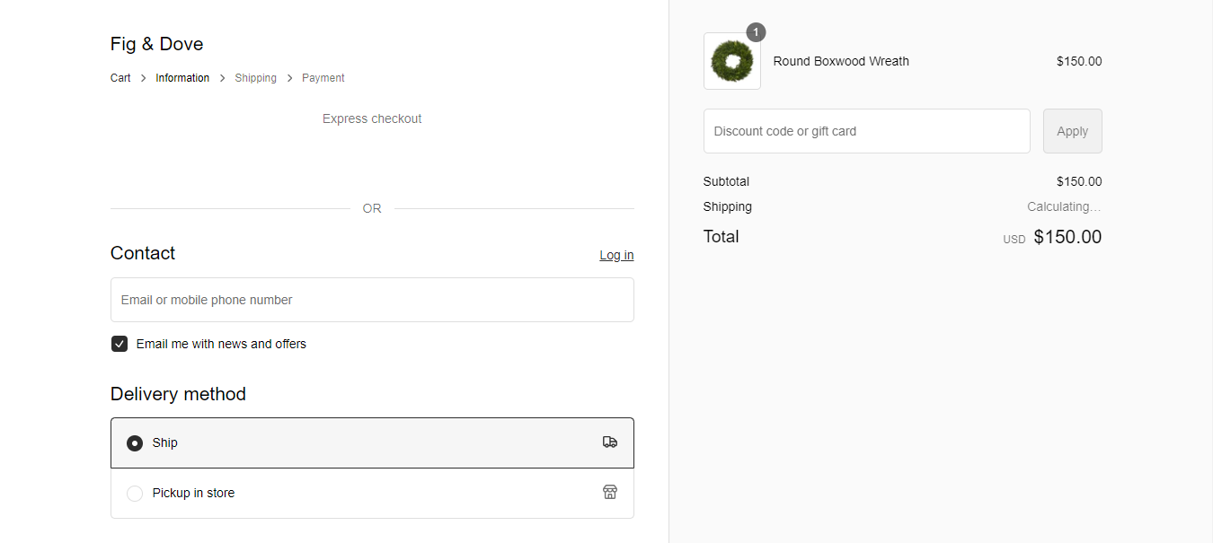Click the Log in link
Screen dimensions: 1213x543
coord(616,255)
